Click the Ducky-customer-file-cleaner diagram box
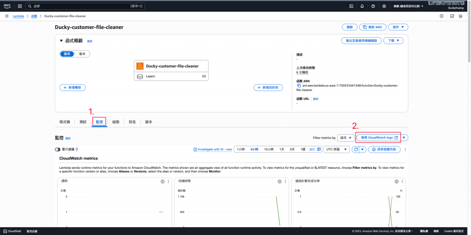Viewport: 471px width, 235px height. pyautogui.click(x=171, y=70)
